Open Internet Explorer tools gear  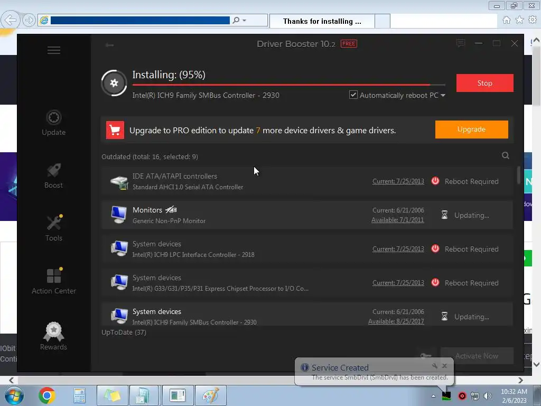[x=533, y=20]
